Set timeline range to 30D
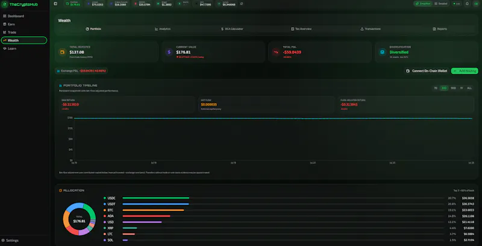Screen dimensions: 482x246 [x=444, y=88]
